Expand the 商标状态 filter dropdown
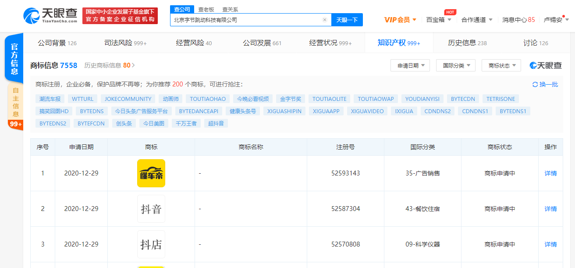 (501, 65)
